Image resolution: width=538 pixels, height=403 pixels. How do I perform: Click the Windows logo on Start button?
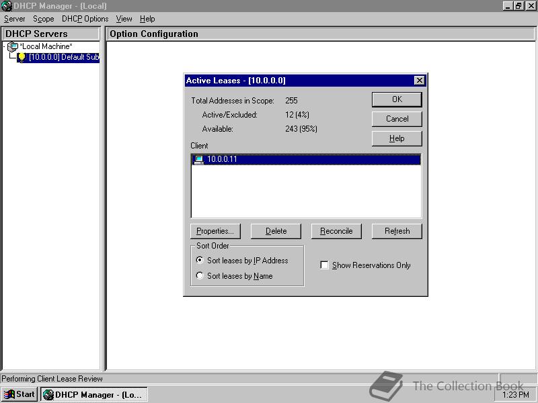pos(9,395)
